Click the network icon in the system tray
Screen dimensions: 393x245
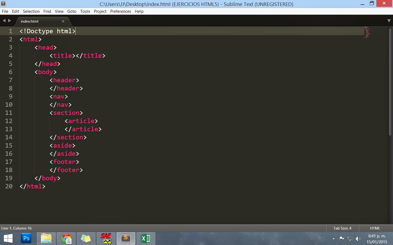[350, 239]
